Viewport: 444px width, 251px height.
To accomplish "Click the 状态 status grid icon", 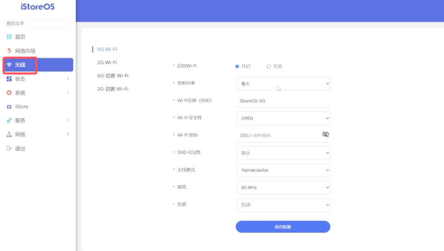I will (9, 79).
